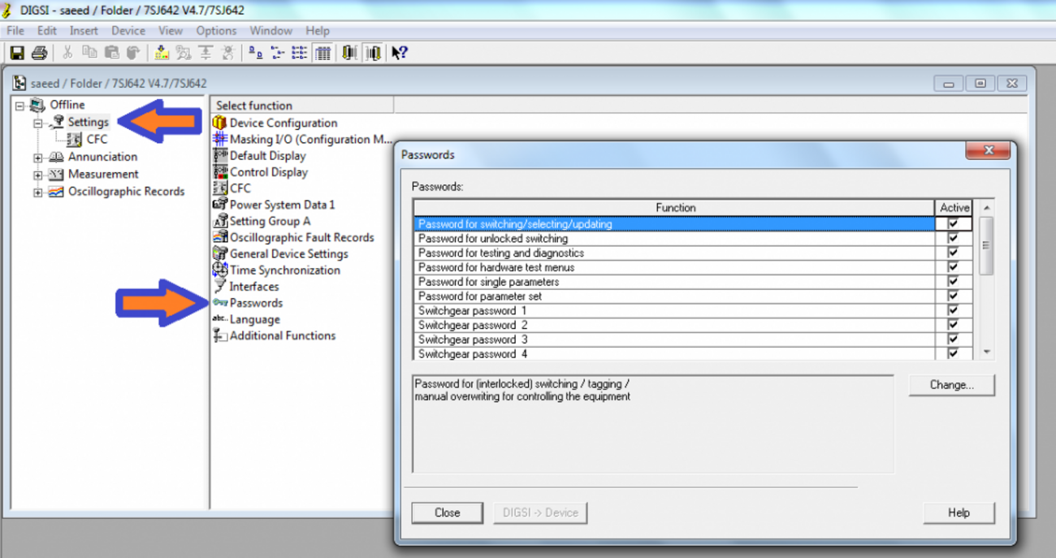Click the Close button in Passwords dialog
Image resolution: width=1056 pixels, height=558 pixels.
(447, 513)
